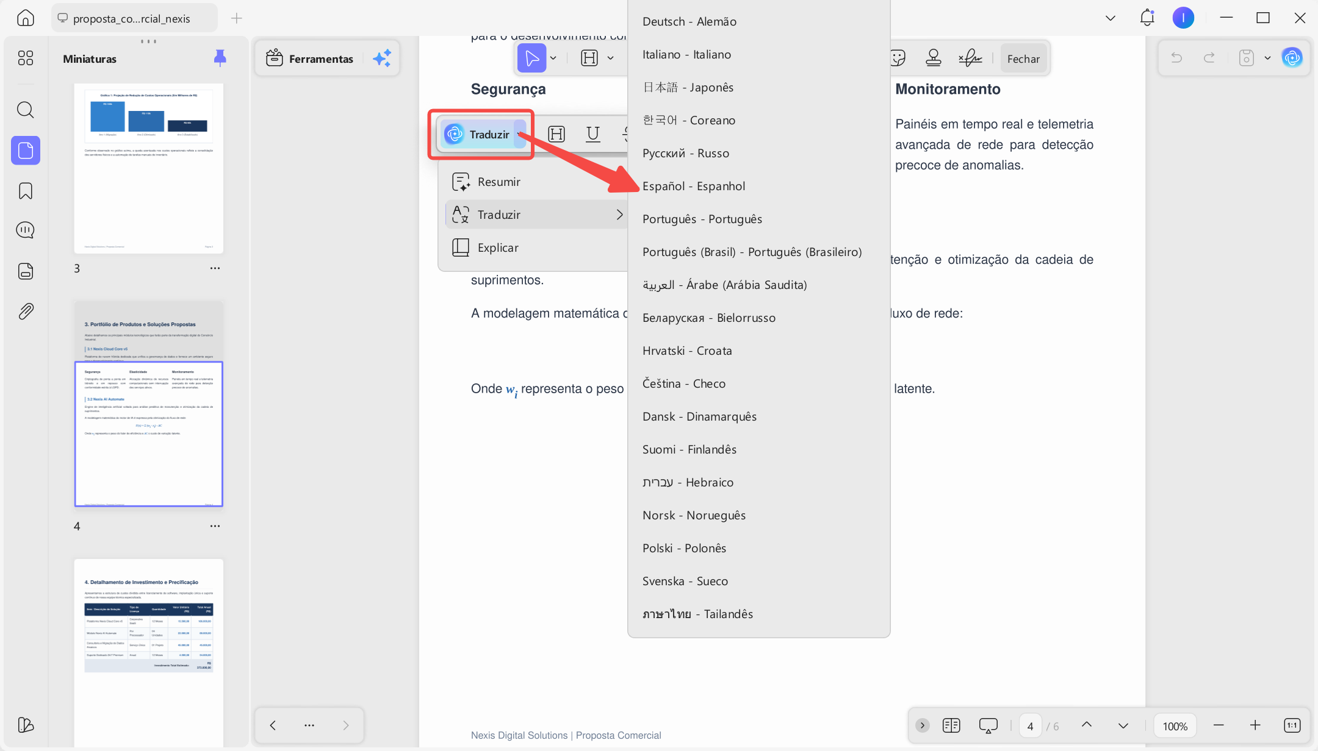Choose Português - Português language
The width and height of the screenshot is (1318, 751).
point(758,219)
